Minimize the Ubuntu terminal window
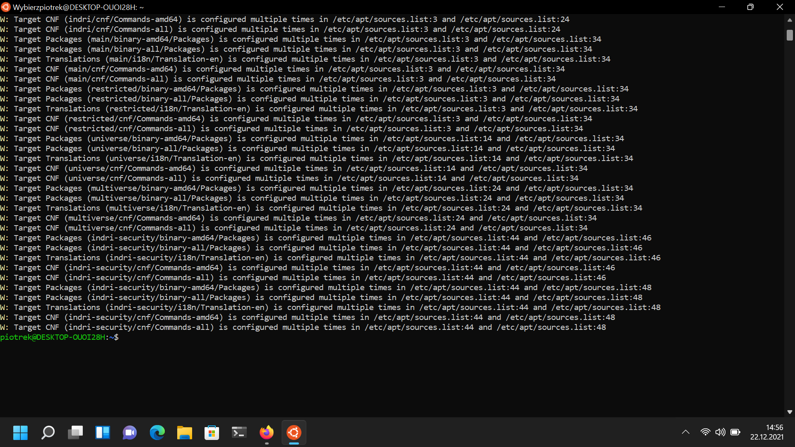The width and height of the screenshot is (795, 447). (x=722, y=7)
